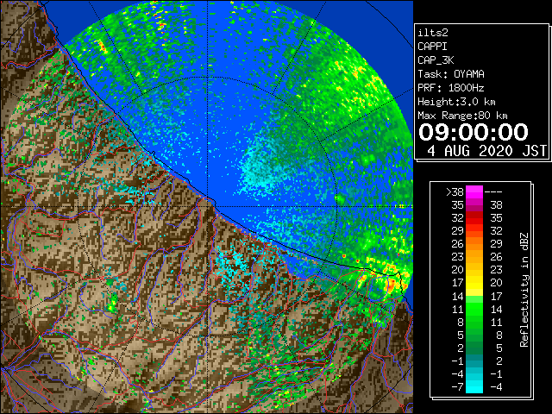Click the '-7' legend label at bottom left
The image size is (552, 414).
pyautogui.click(x=457, y=386)
